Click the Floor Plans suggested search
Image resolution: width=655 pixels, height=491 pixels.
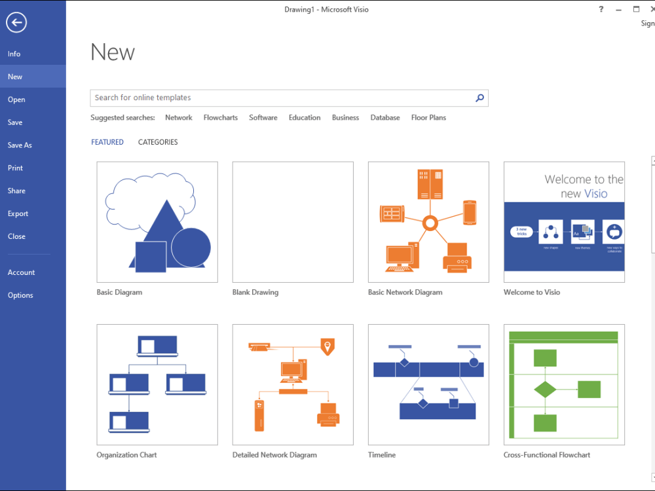click(x=428, y=118)
